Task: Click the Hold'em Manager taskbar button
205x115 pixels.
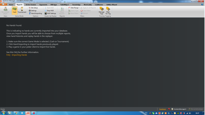Action: [x=28, y=113]
